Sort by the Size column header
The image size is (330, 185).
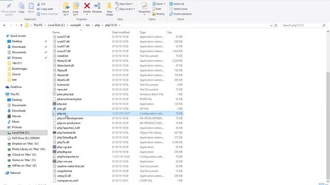tap(170, 32)
